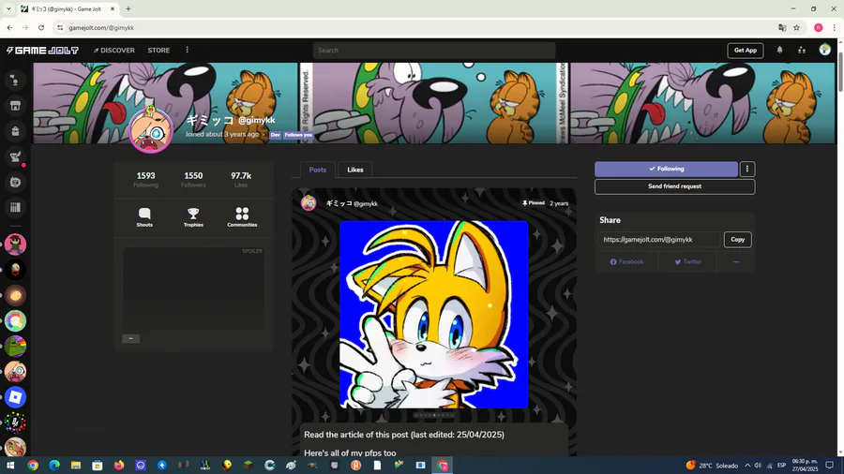Open the rainbow circle community in sidebar
Viewport: 844px width, 474px height.
[x=15, y=320]
